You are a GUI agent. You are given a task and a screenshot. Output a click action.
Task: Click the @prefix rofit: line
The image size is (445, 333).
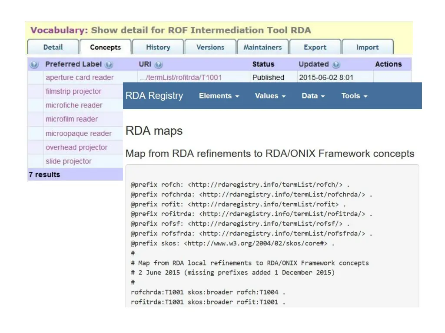coord(238,204)
